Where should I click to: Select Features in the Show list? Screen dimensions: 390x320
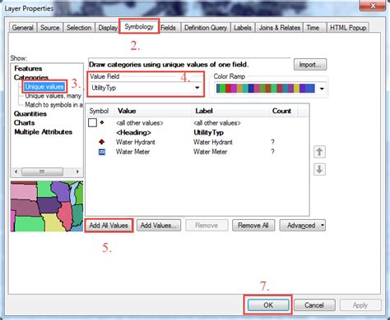[x=28, y=68]
